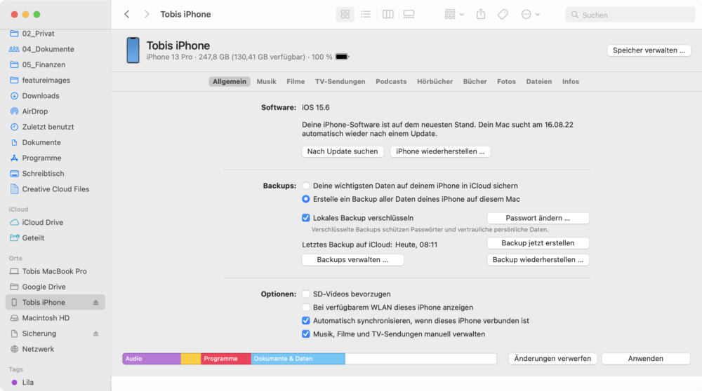Toggle manually manage Musik, Filme checkbox

pos(306,334)
